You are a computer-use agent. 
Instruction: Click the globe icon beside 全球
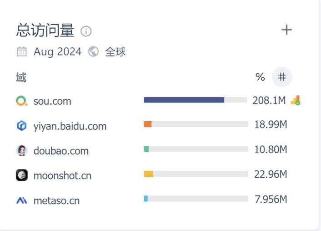pyautogui.click(x=94, y=52)
